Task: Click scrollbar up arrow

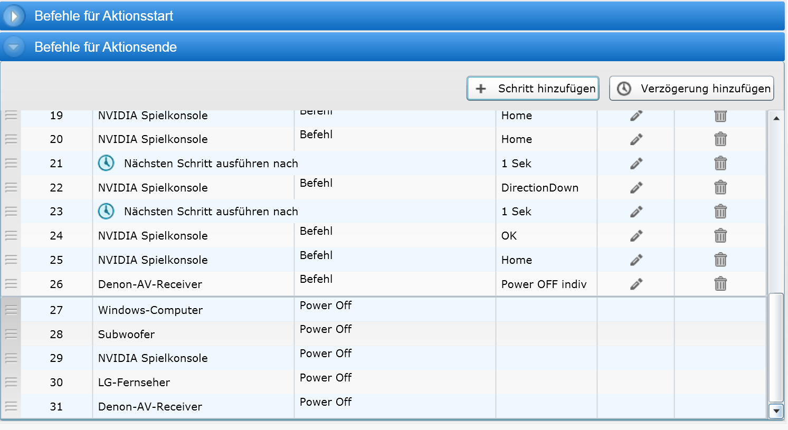Action: pos(776,118)
